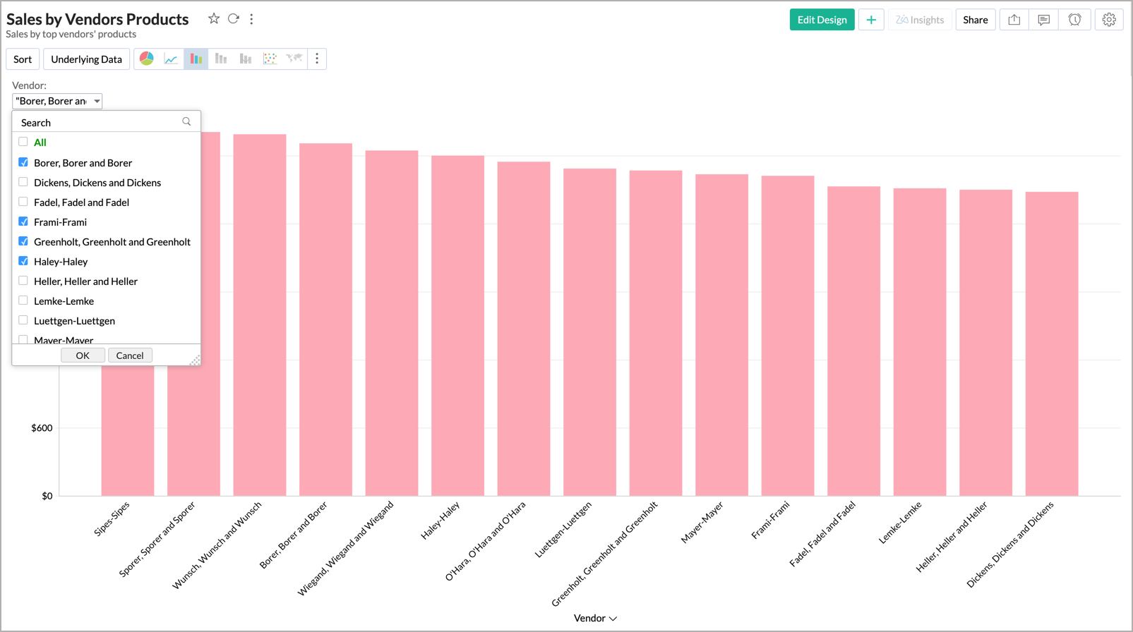Open comments icon in header
Viewport: 1133px width, 632px height.
click(1044, 20)
